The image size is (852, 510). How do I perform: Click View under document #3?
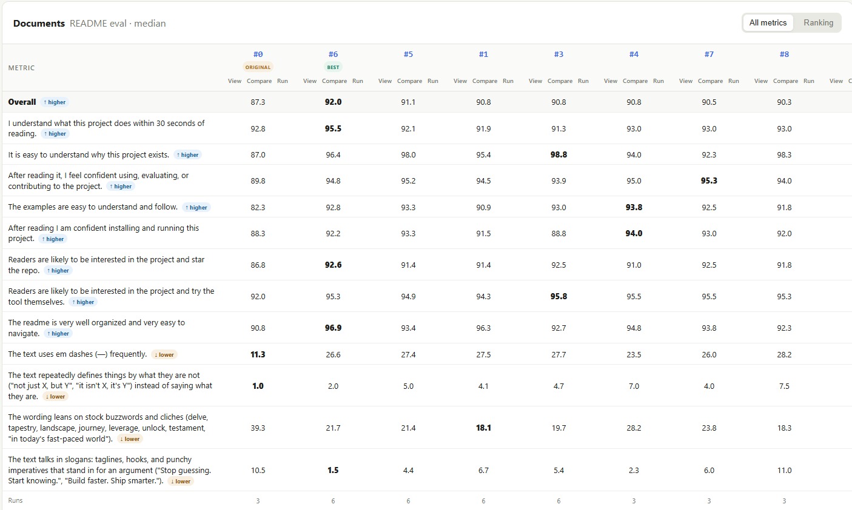535,81
